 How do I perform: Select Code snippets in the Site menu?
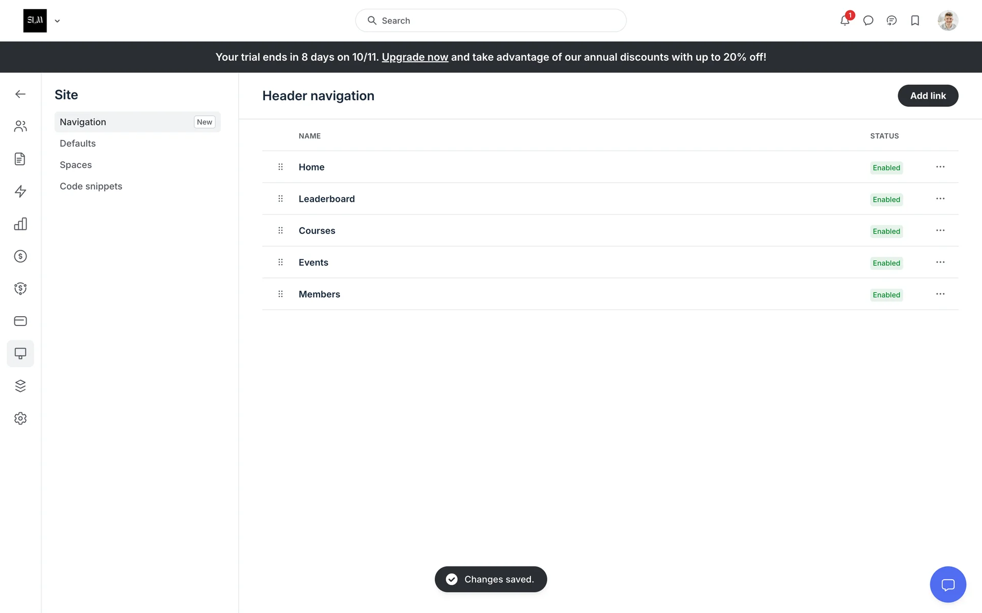(x=91, y=186)
